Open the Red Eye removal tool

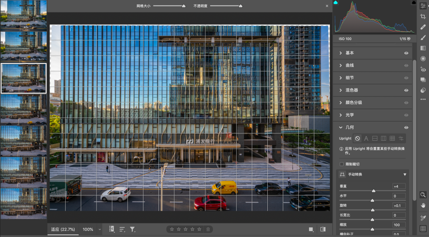pyautogui.click(x=423, y=69)
